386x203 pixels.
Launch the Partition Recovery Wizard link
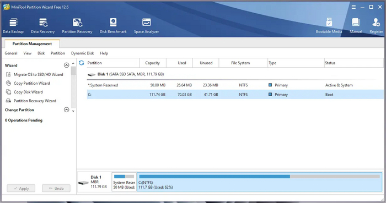click(x=35, y=101)
